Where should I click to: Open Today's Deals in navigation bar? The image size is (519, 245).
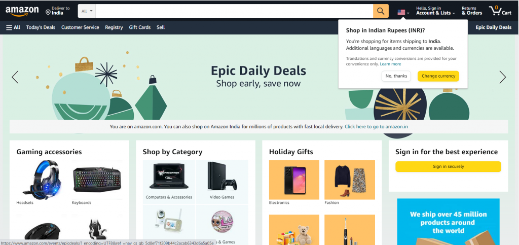(x=41, y=27)
